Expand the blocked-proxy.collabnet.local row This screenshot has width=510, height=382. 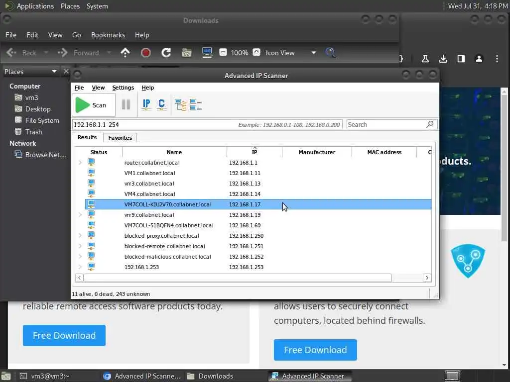(80, 235)
